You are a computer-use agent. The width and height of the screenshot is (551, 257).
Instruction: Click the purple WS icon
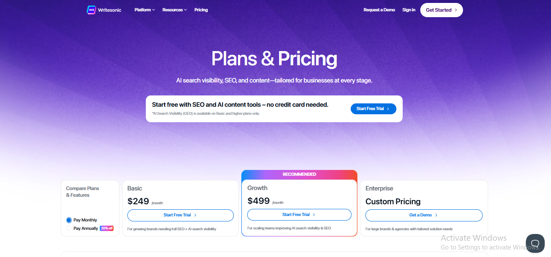click(x=91, y=10)
